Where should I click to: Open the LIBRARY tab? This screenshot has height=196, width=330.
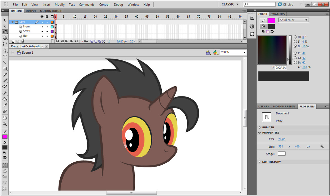(x=264, y=106)
